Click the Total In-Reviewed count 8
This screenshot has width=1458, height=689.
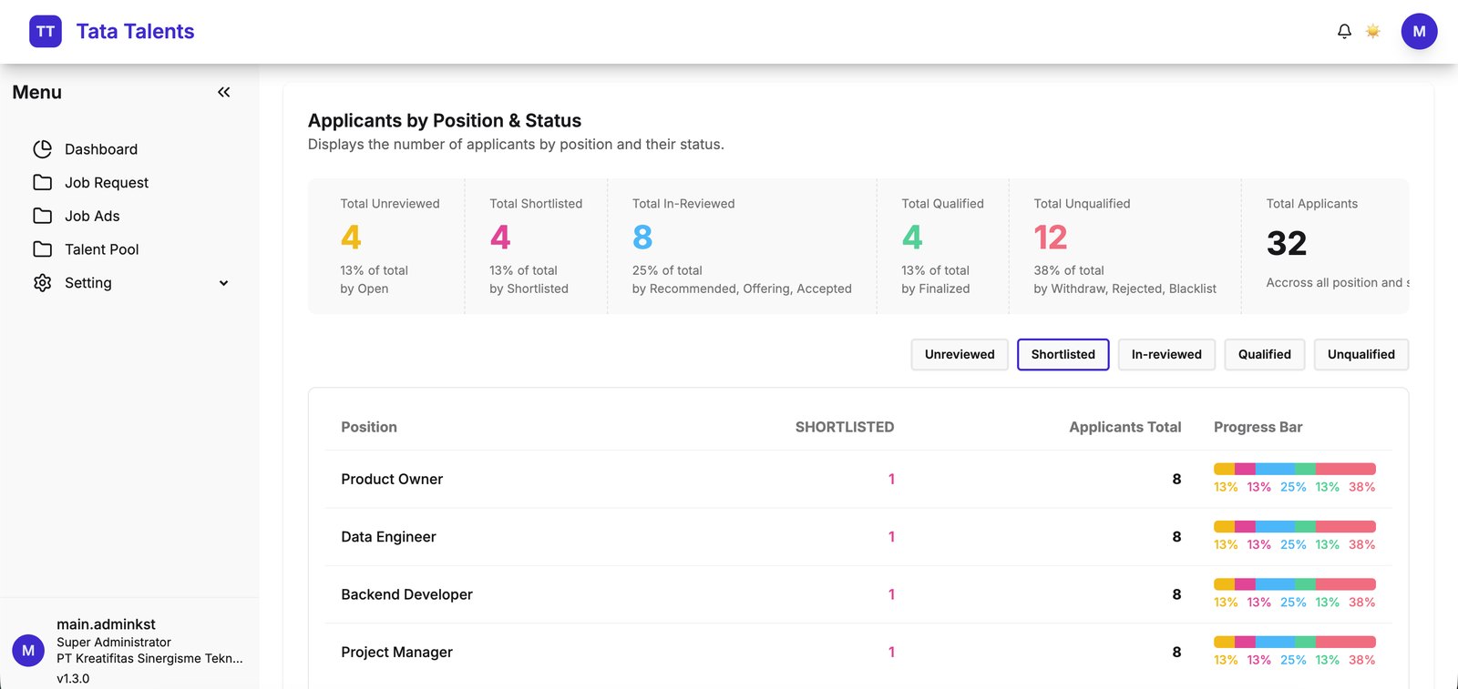642,237
